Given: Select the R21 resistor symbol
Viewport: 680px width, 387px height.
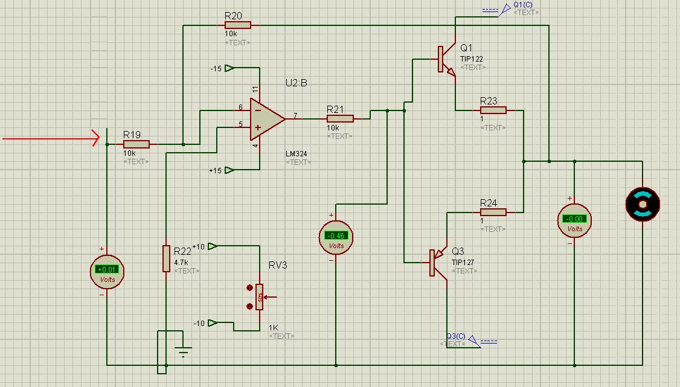Looking at the screenshot, I should [x=340, y=119].
